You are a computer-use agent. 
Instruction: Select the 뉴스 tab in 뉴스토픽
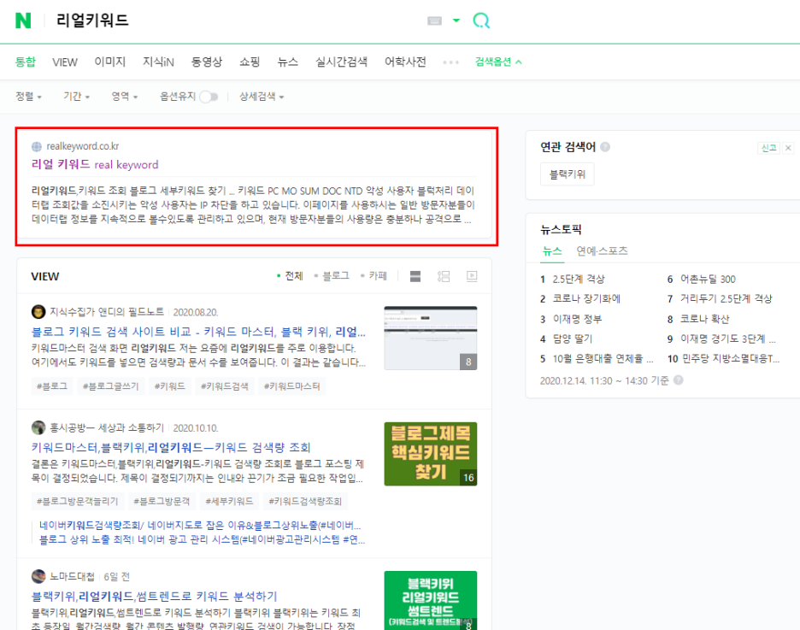click(x=551, y=251)
